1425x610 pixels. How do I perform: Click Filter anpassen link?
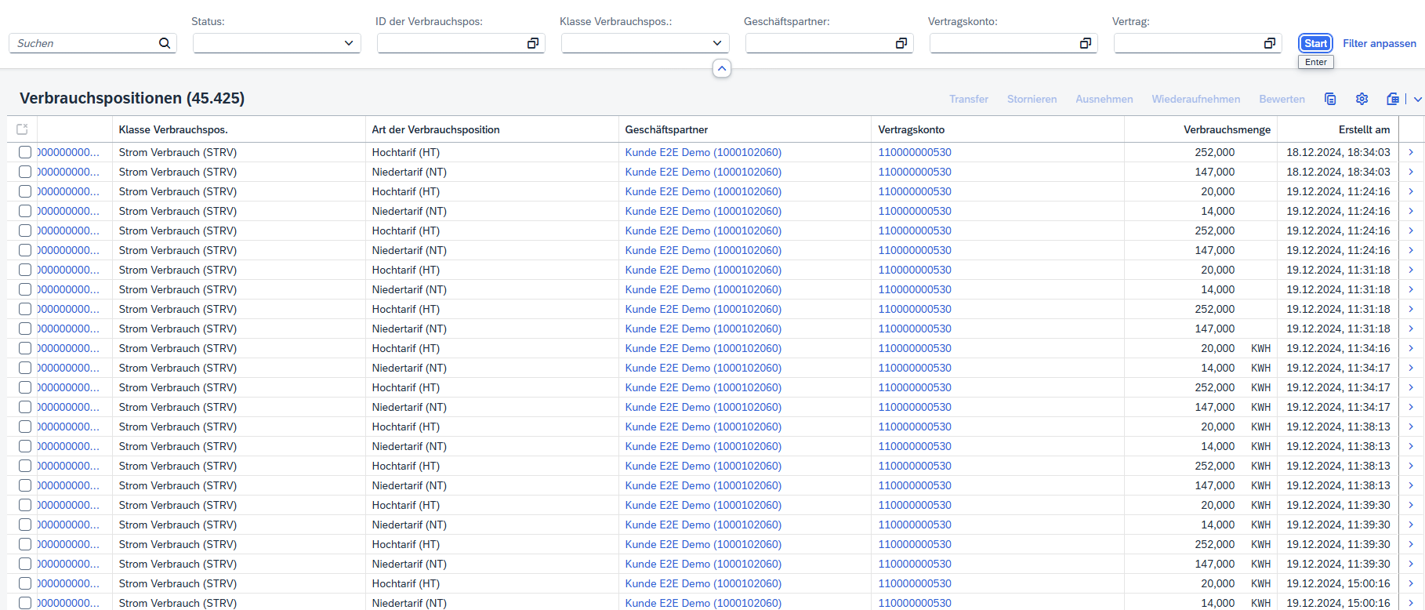(x=1380, y=43)
